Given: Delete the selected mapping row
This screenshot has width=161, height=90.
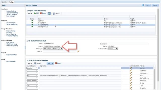Looking at the screenshot, I should click(x=58, y=63).
